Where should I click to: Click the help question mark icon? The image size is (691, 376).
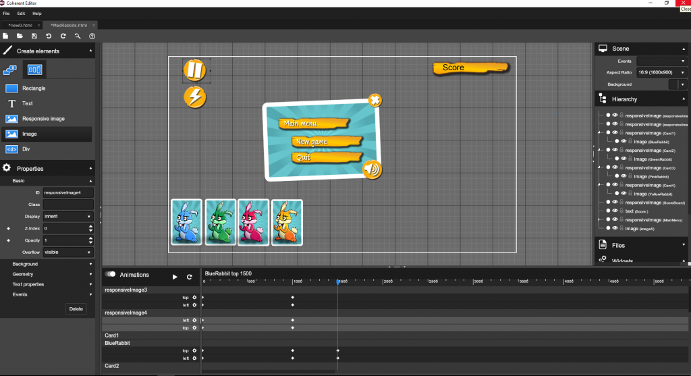tap(92, 36)
